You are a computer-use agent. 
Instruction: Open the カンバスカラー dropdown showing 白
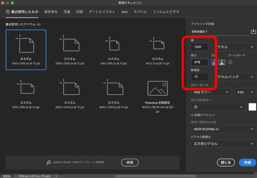218,107
